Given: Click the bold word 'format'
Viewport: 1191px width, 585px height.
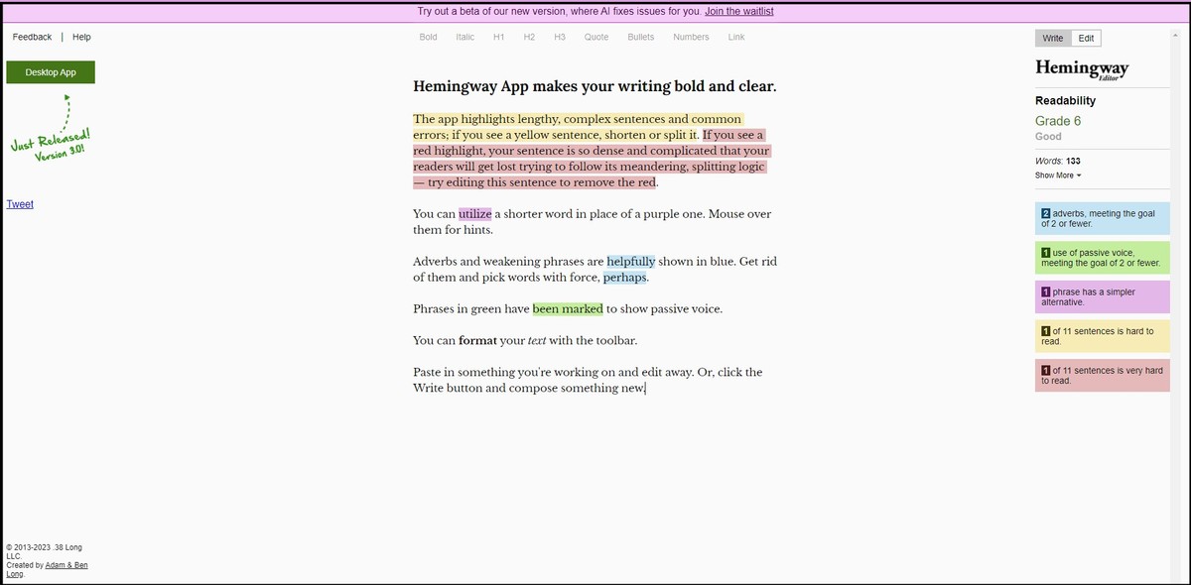Looking at the screenshot, I should [x=477, y=341].
